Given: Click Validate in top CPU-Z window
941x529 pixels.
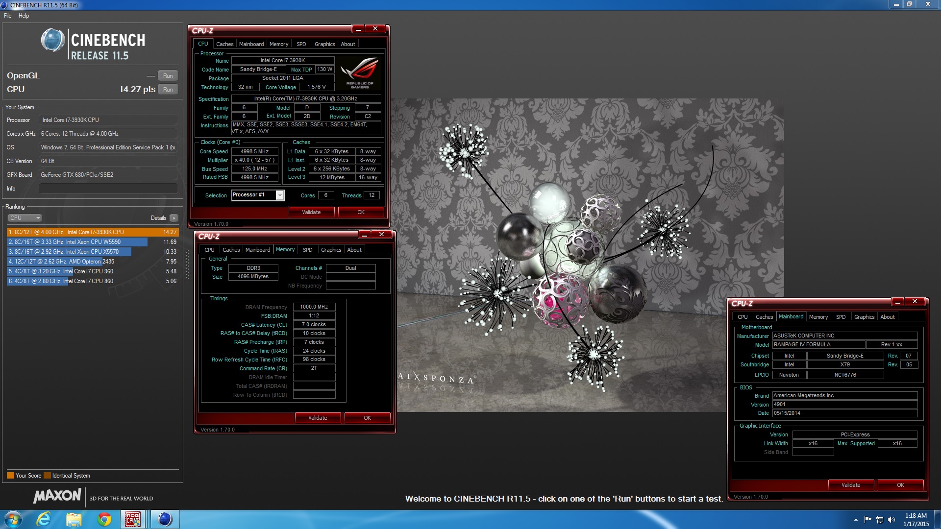Looking at the screenshot, I should click(311, 212).
